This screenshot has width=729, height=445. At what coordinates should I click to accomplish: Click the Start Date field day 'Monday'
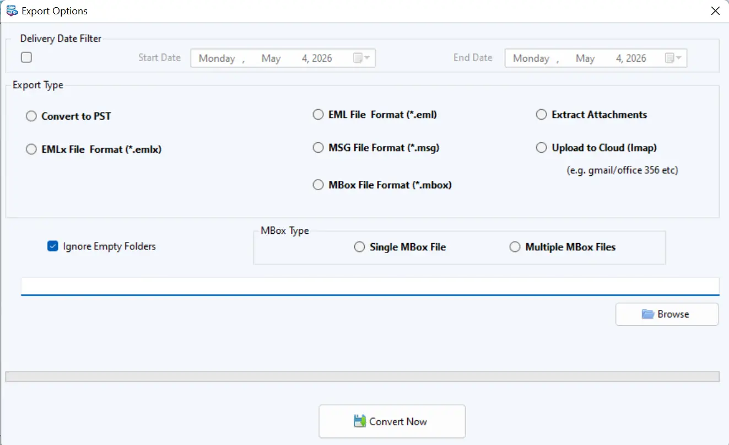point(217,58)
